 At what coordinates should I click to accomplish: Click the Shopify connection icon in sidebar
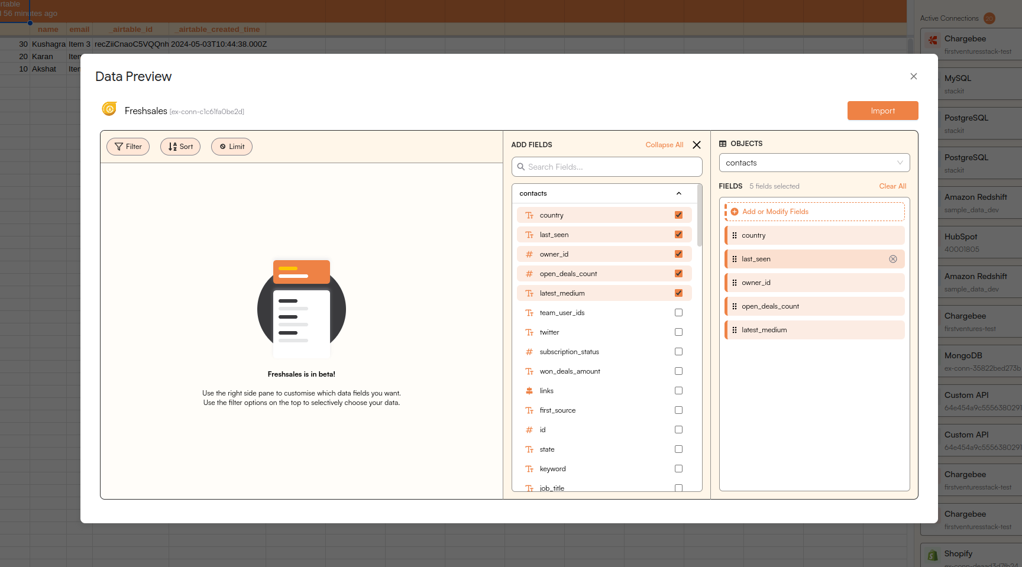click(x=933, y=555)
